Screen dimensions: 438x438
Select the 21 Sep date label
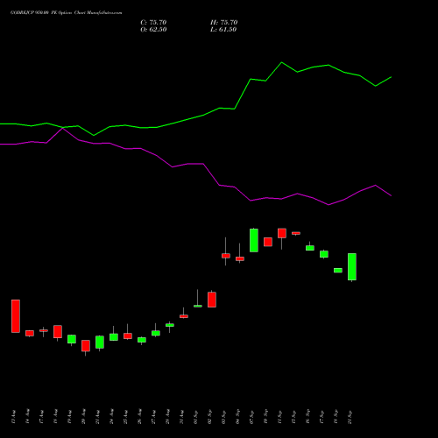350,417
